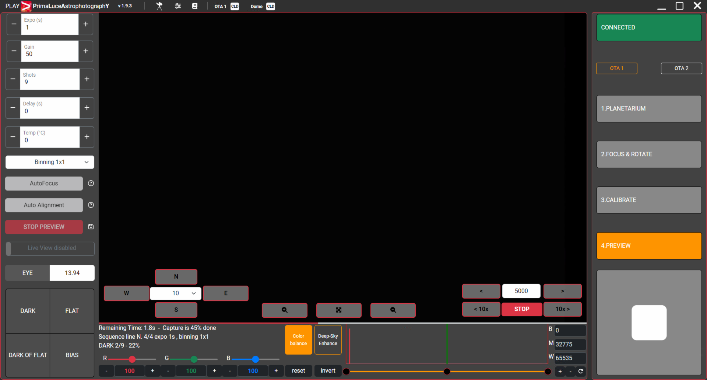Click the white thumbnail in right panel
Image resolution: width=707 pixels, height=380 pixels.
pyautogui.click(x=649, y=323)
